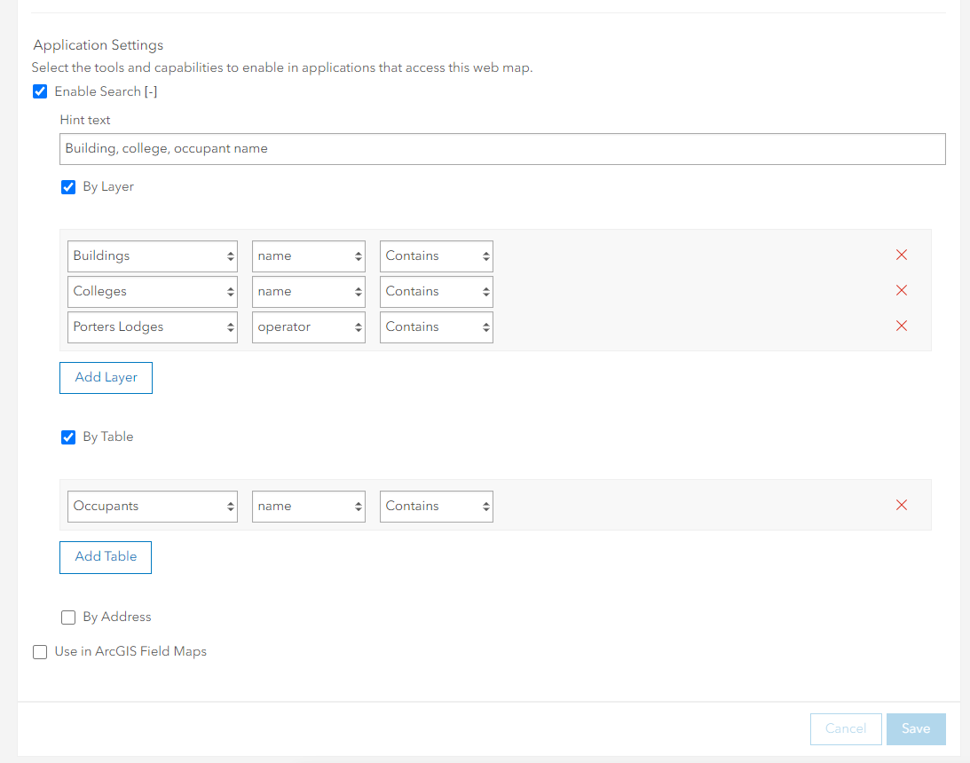
Task: Delete the Occupants table row with red X
Action: [902, 506]
